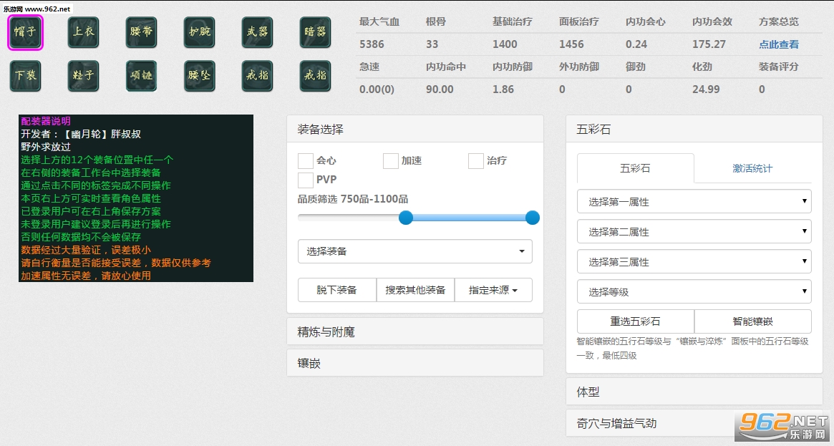Select the 鞋子 shoes slot

pyautogui.click(x=83, y=76)
